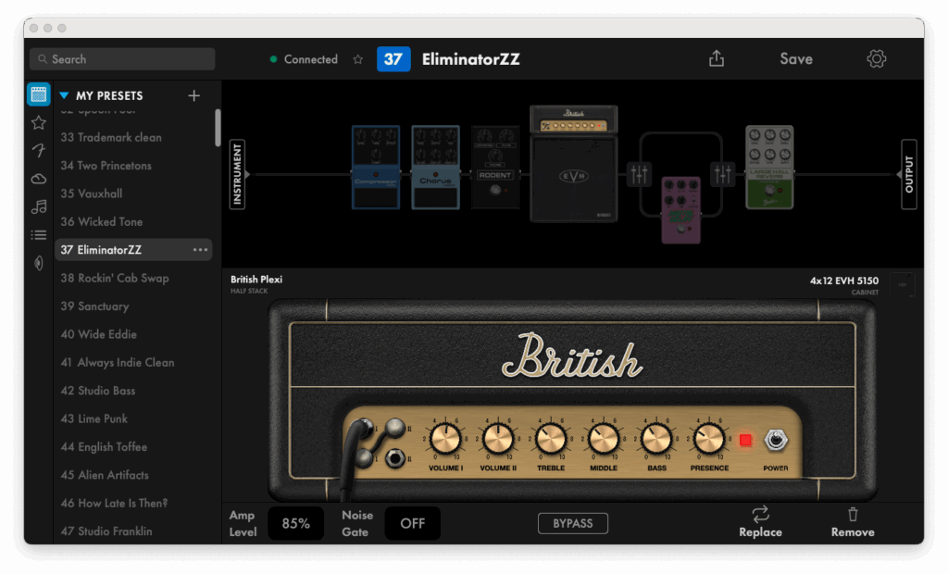Click into the Search field
Viewport: 948px width, 574px height.
click(x=122, y=59)
